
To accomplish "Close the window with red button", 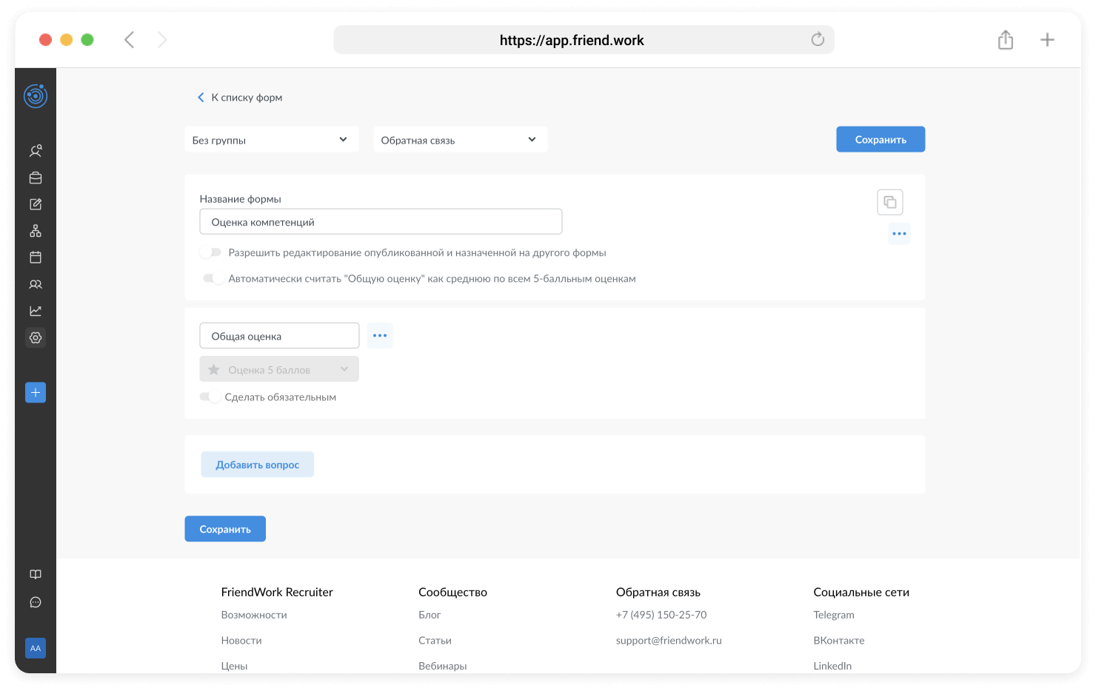I will click(x=45, y=40).
